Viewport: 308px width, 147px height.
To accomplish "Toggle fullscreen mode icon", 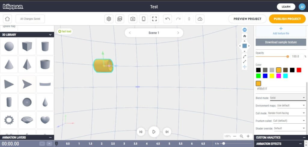I will tap(155, 19).
